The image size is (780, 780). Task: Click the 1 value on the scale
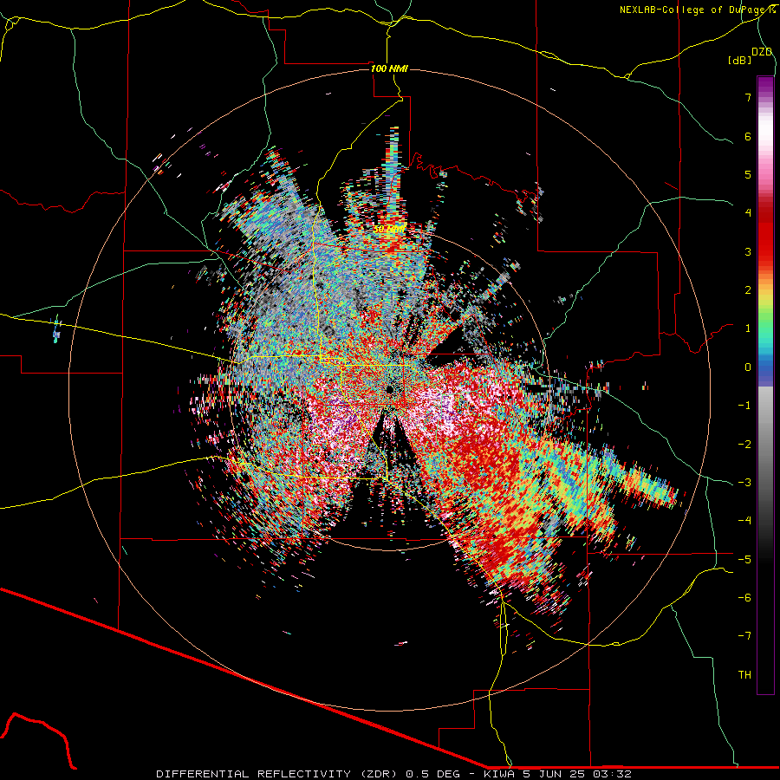[x=748, y=328]
